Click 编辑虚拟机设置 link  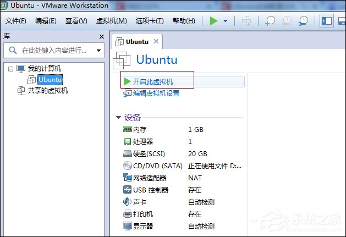[x=156, y=93]
